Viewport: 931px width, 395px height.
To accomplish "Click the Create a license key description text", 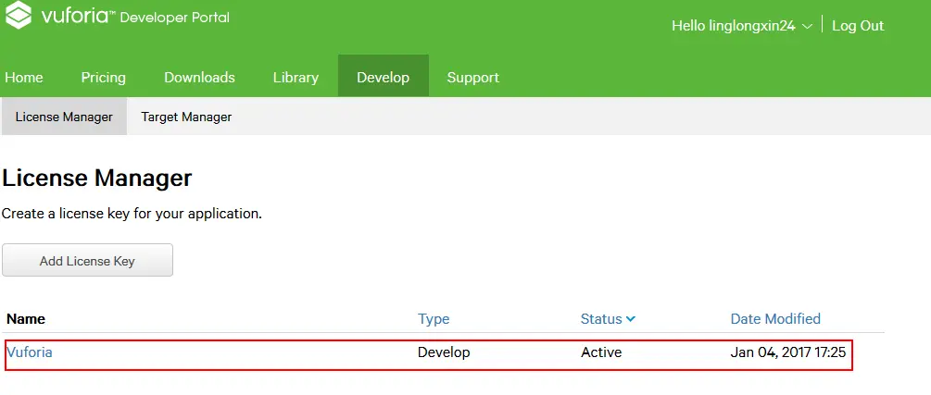I will 132,214.
